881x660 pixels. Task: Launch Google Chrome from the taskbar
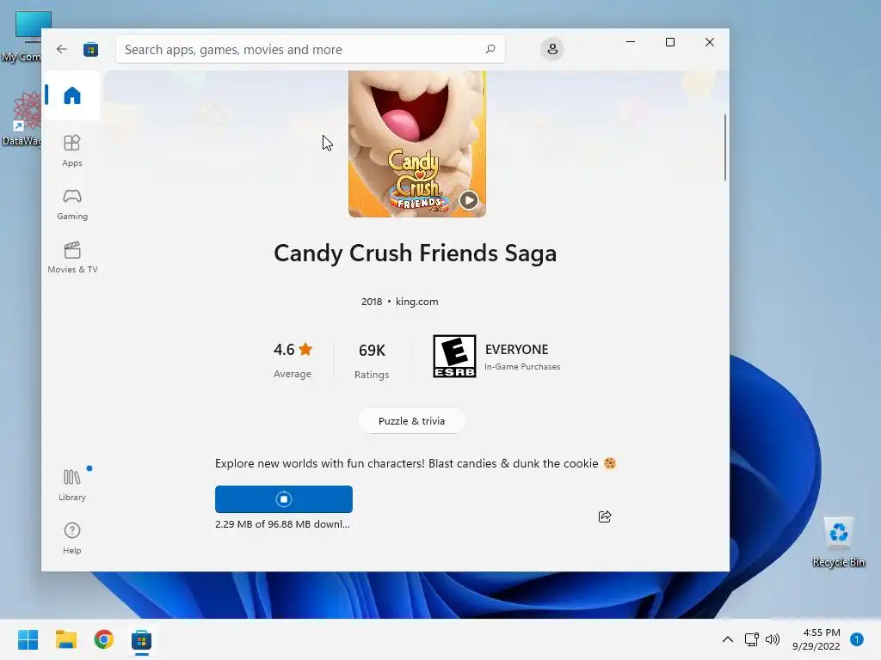104,639
